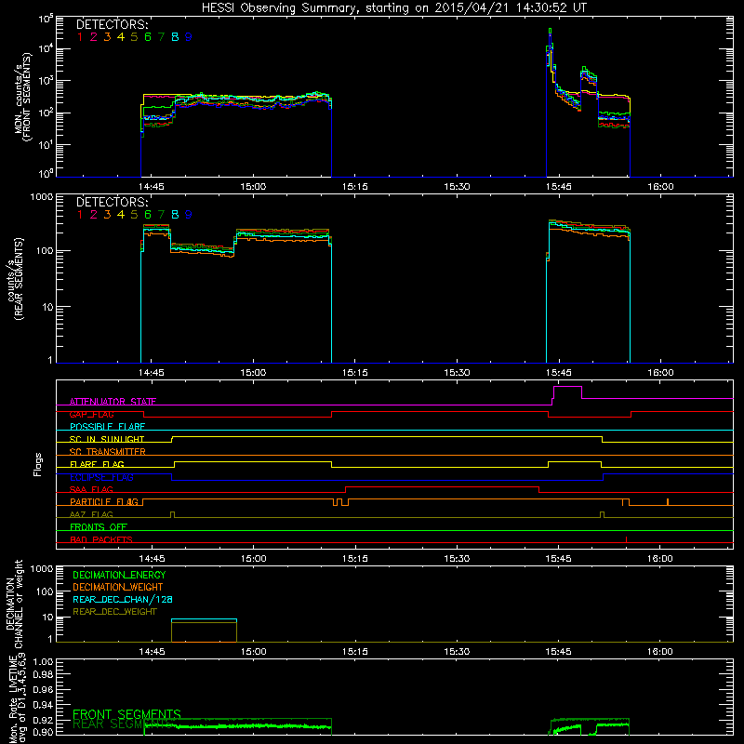Click the PARTICLE_FLAG label

[x=104, y=501]
